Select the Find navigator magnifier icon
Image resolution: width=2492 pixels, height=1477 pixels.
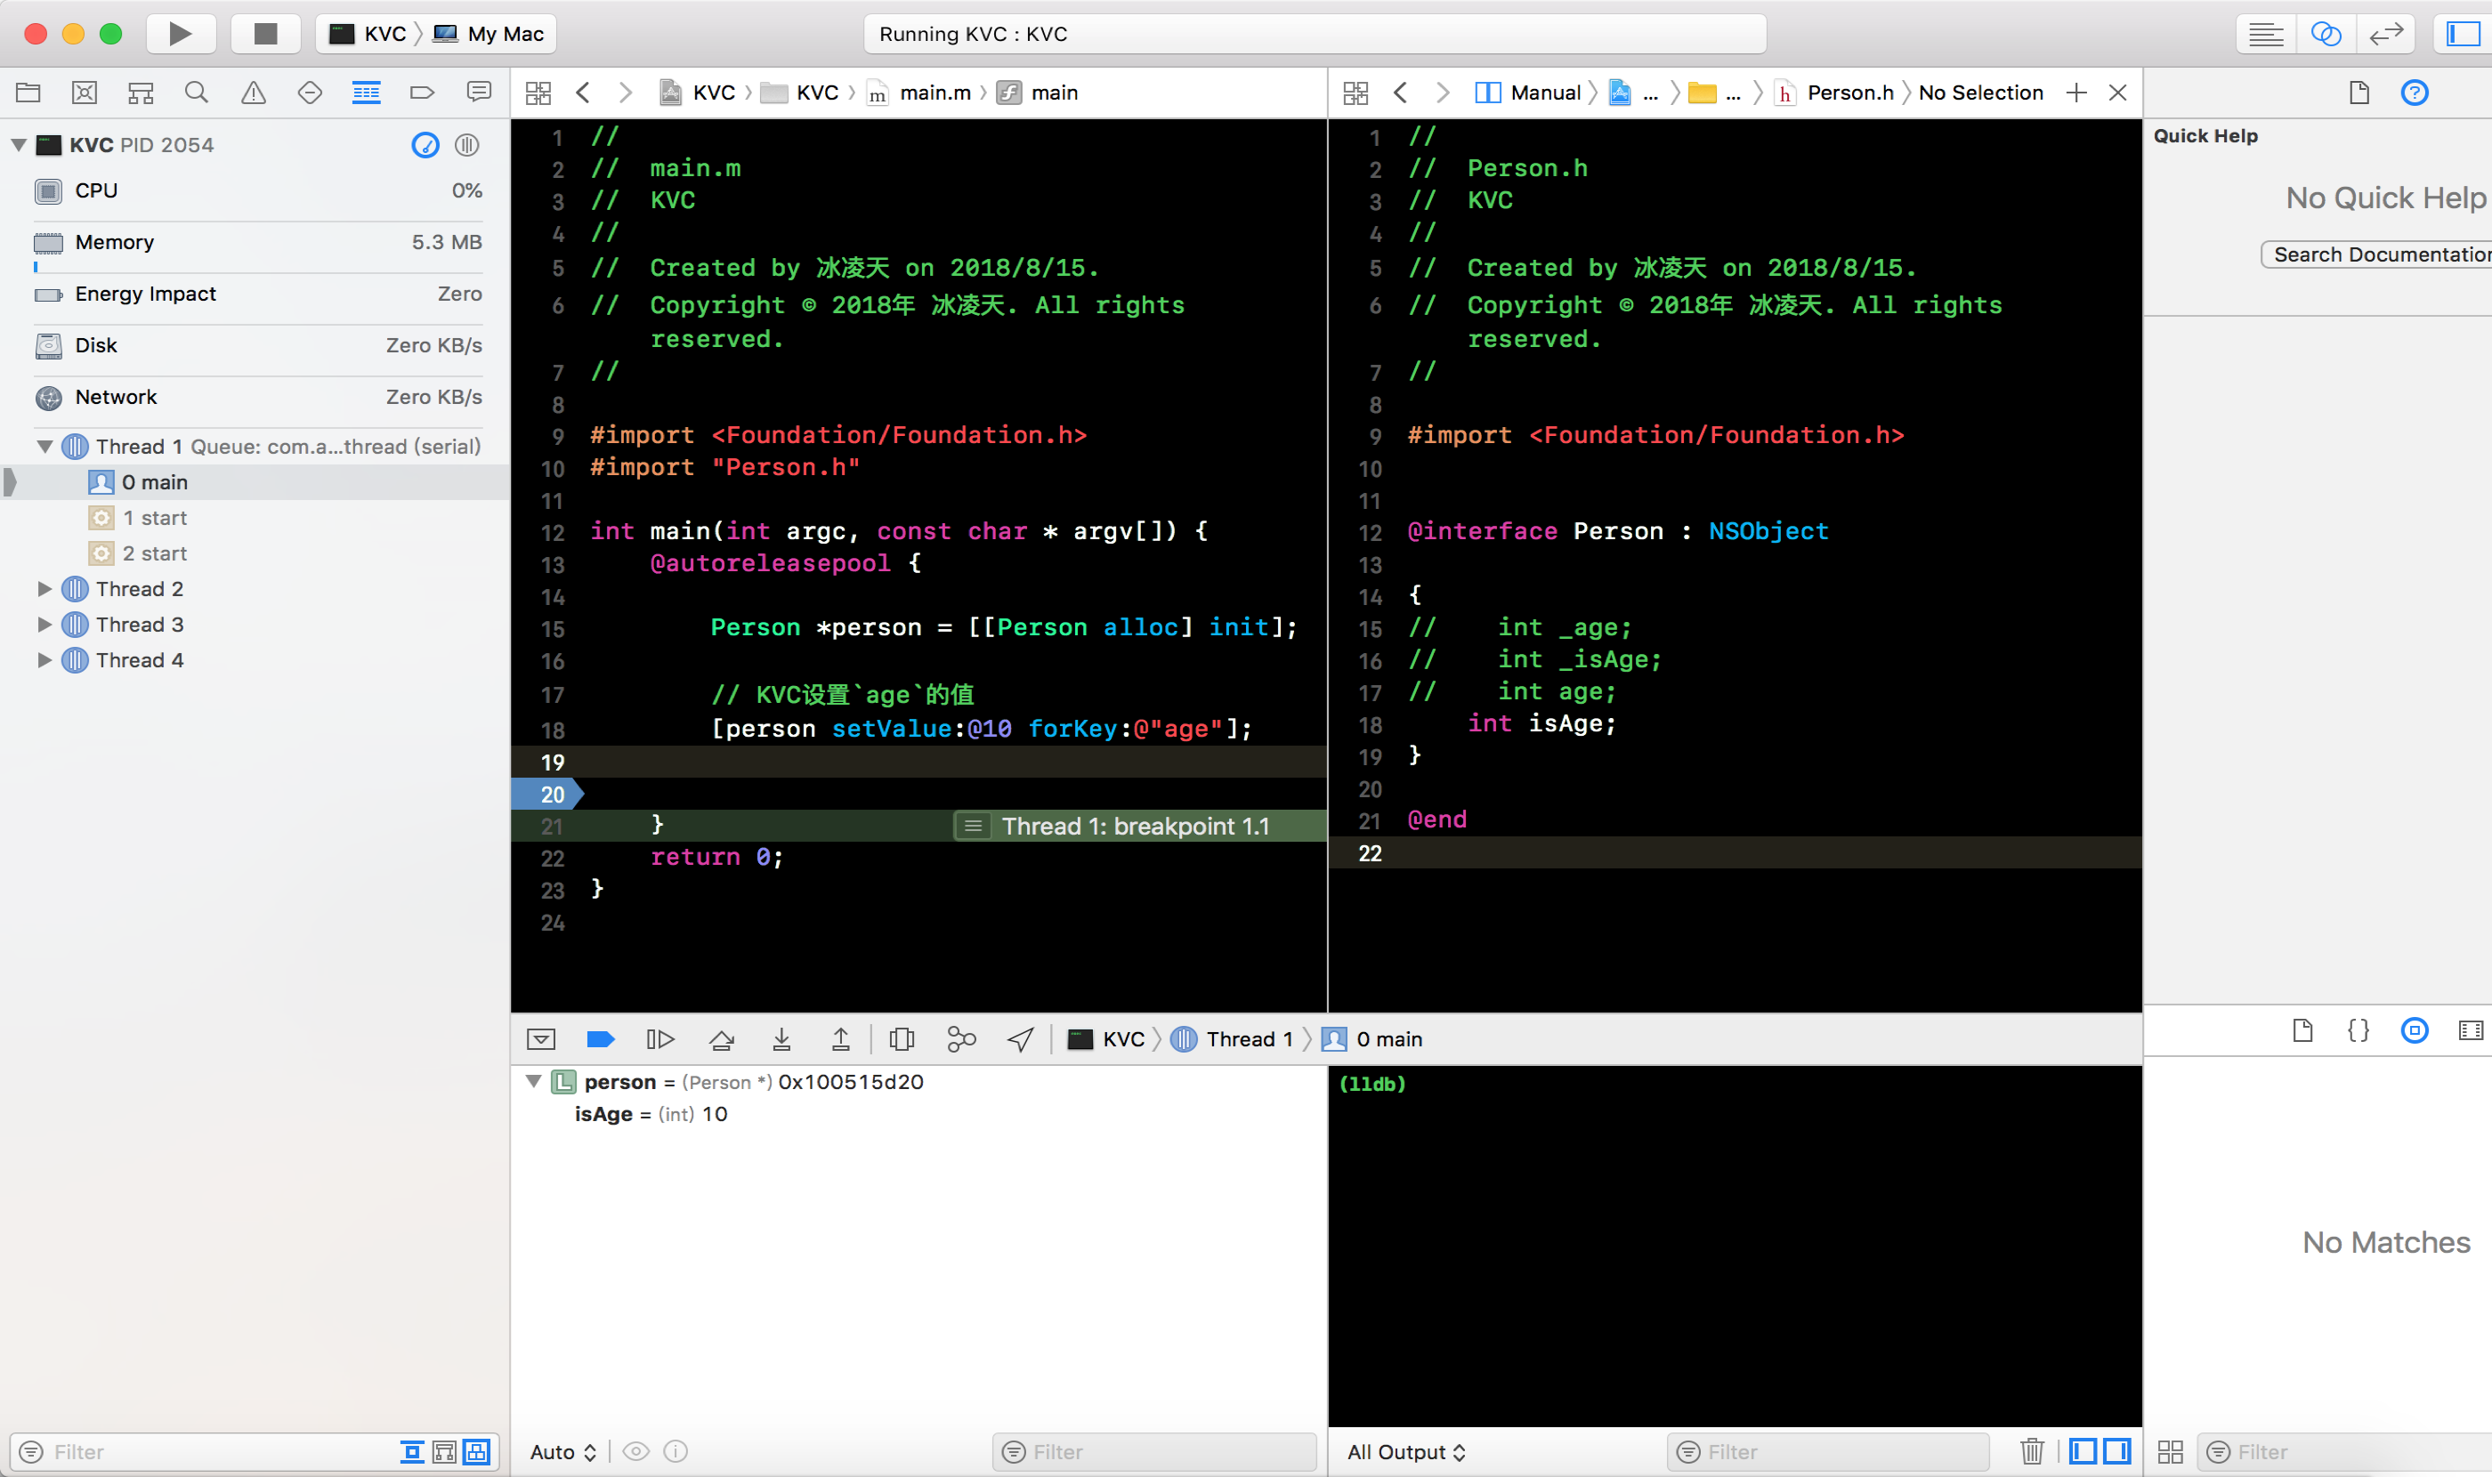pyautogui.click(x=196, y=93)
